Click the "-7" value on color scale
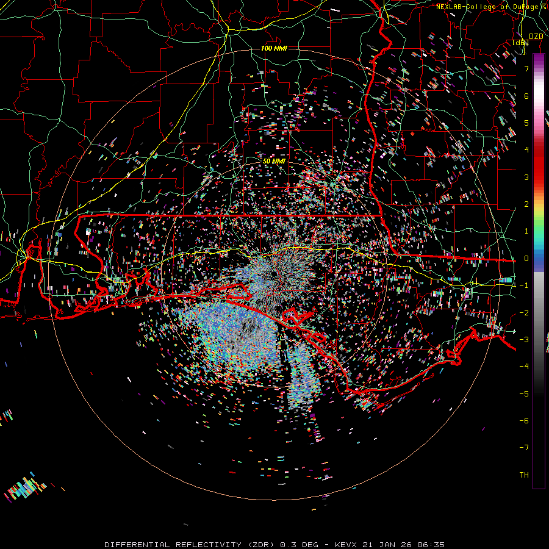549x549 pixels. pos(524,448)
